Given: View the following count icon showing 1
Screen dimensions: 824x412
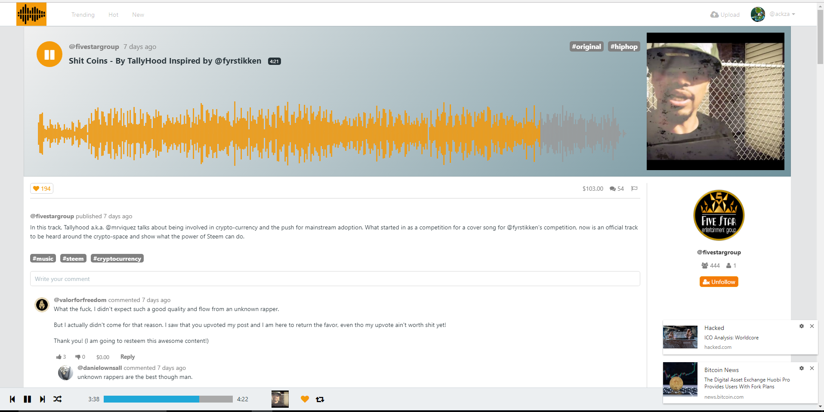Looking at the screenshot, I should pos(731,266).
